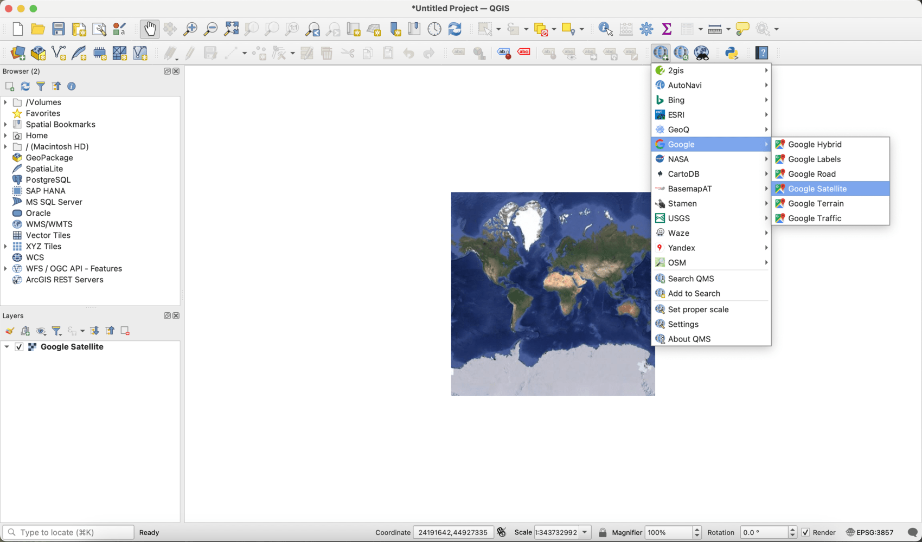Image resolution: width=922 pixels, height=542 pixels.
Task: Open a project with the folder icon
Action: tap(37, 29)
